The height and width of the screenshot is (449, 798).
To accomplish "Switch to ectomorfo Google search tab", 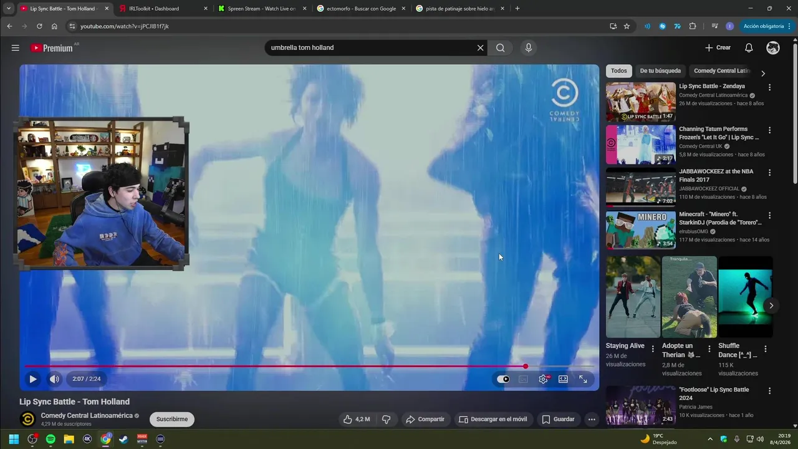I will [361, 9].
